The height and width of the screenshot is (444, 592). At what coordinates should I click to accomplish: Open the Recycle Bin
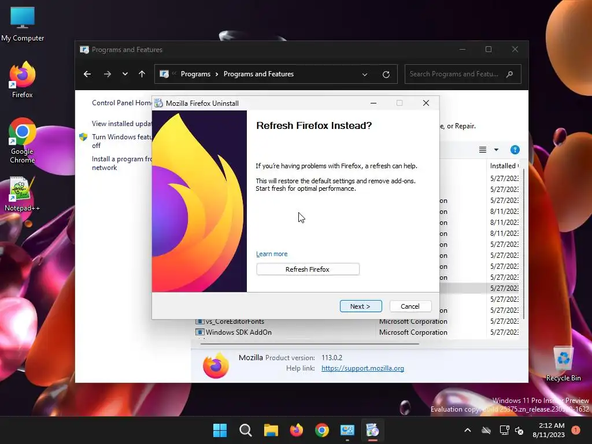tap(563, 364)
